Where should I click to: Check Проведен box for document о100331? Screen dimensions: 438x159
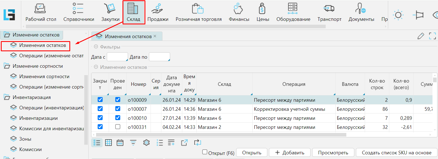click(x=118, y=127)
